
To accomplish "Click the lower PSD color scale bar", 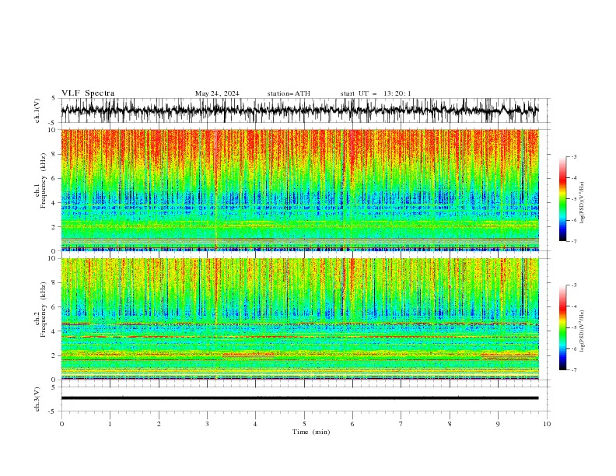I will (562, 327).
